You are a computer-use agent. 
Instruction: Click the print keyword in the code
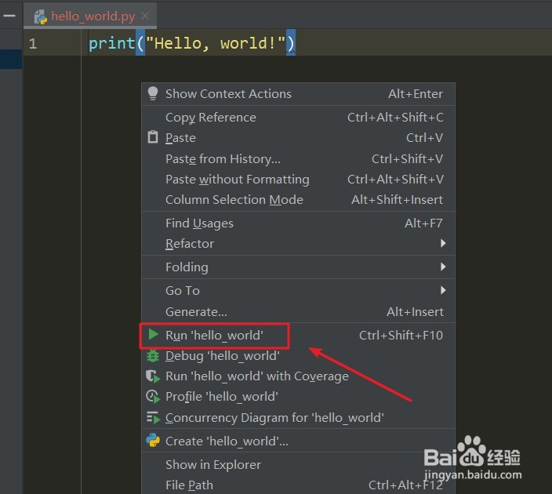click(x=111, y=44)
